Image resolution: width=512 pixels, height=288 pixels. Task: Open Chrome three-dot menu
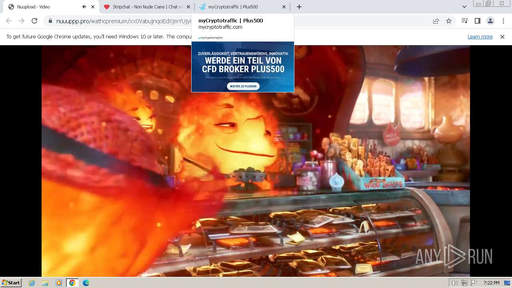click(503, 21)
